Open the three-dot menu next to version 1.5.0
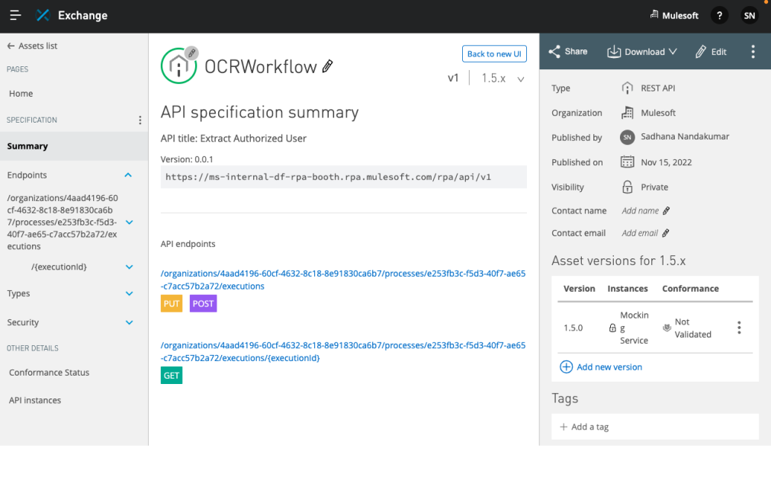The image size is (771, 480). [738, 327]
